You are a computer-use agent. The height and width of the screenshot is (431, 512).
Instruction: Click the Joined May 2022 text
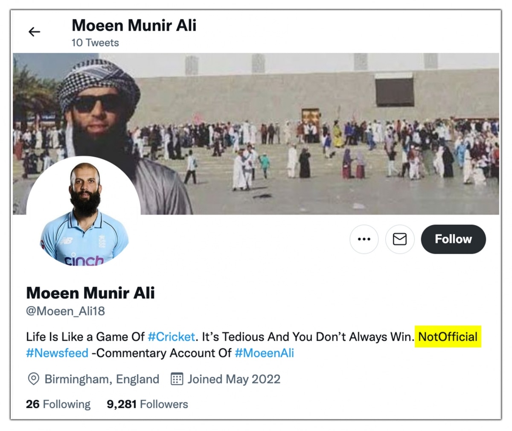pos(234,379)
